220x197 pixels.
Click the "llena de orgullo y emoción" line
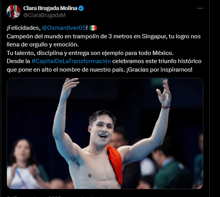[43, 45]
